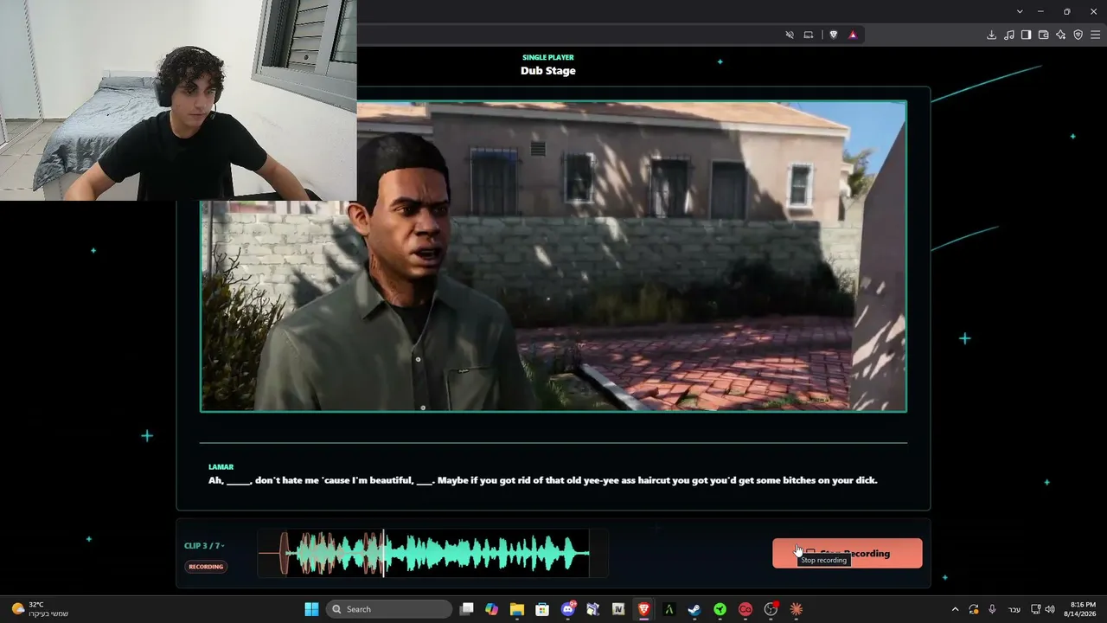
Task: Click the cast screen icon in address bar
Action: click(809, 35)
